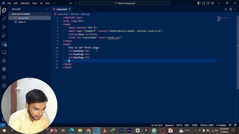Open the Source Control view
The width and height of the screenshot is (239, 134).
tap(4, 27)
